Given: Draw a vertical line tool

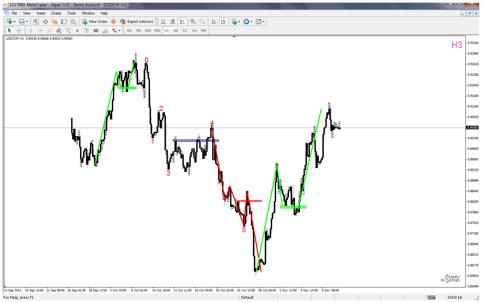Looking at the screenshot, I should click(x=31, y=30).
